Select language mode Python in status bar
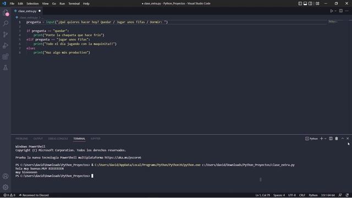The width and height of the screenshot is (352, 198). (x=313, y=195)
